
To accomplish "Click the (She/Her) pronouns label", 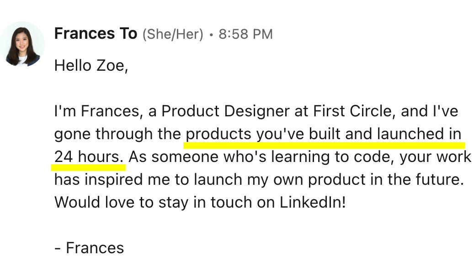I will 173,34.
